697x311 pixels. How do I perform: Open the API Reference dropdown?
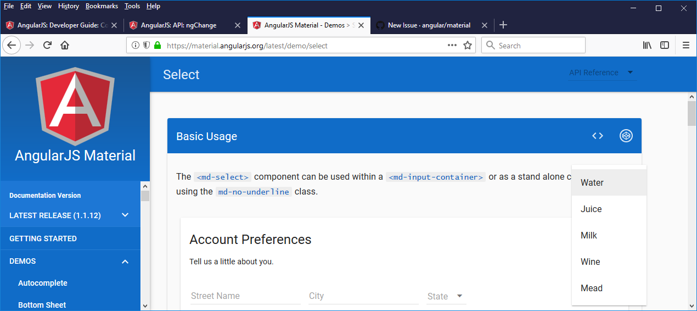pos(602,73)
